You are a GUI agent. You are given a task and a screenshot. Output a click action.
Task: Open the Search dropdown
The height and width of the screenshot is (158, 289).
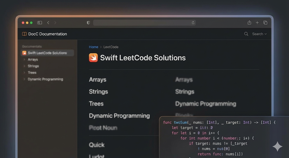click(x=259, y=34)
